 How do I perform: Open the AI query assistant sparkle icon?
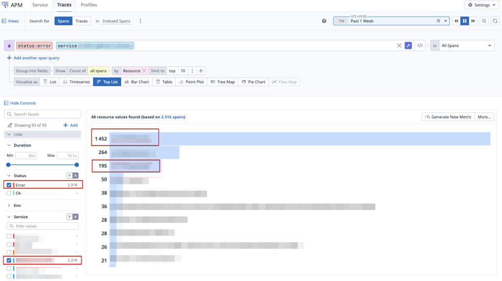pyautogui.click(x=408, y=45)
